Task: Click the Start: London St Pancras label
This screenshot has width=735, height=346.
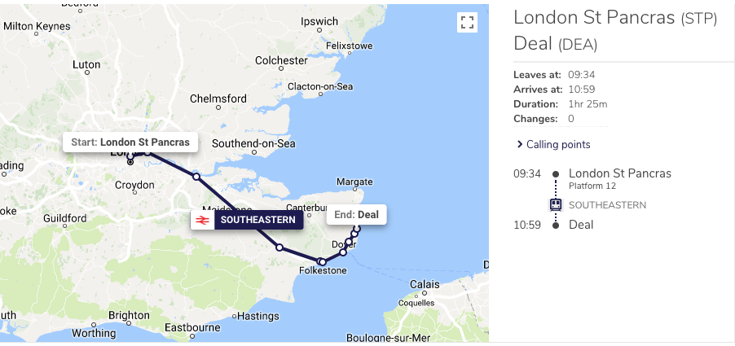Action: [130, 142]
